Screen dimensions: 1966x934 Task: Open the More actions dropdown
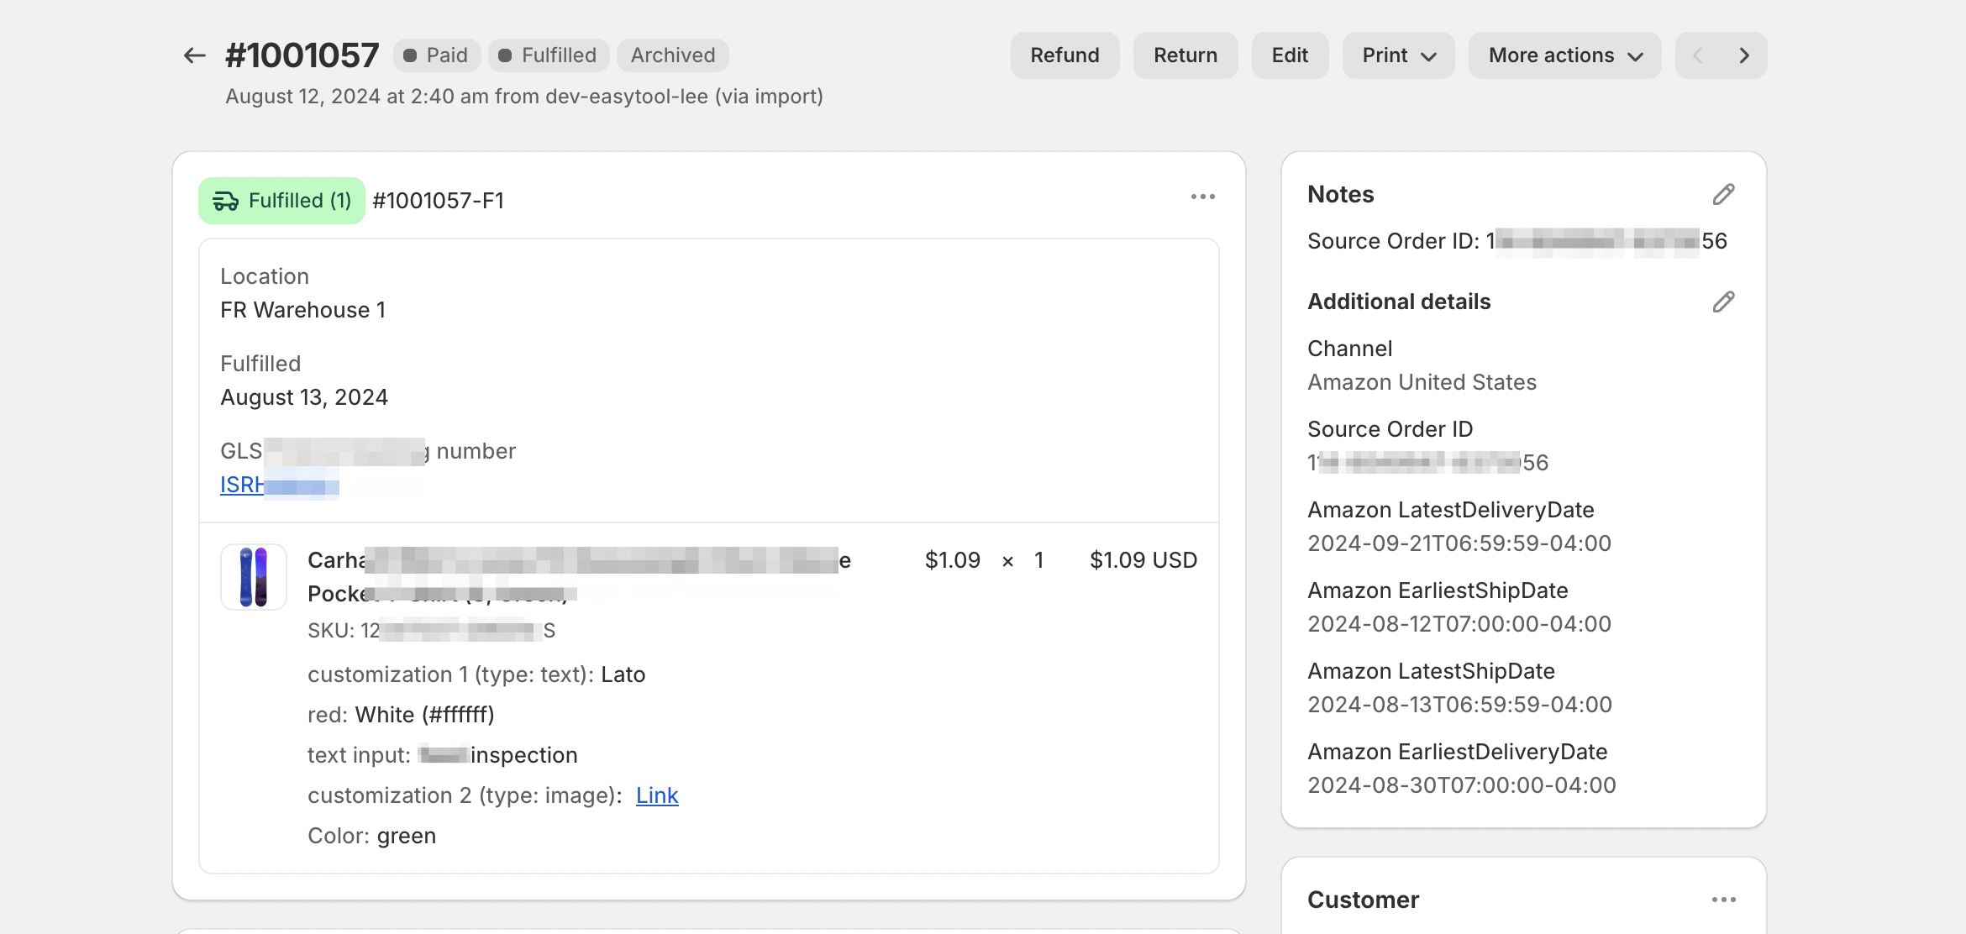click(1564, 55)
